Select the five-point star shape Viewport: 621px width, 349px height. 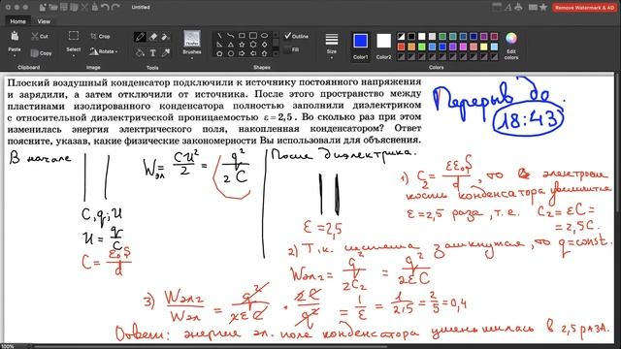pyautogui.click(x=242, y=45)
